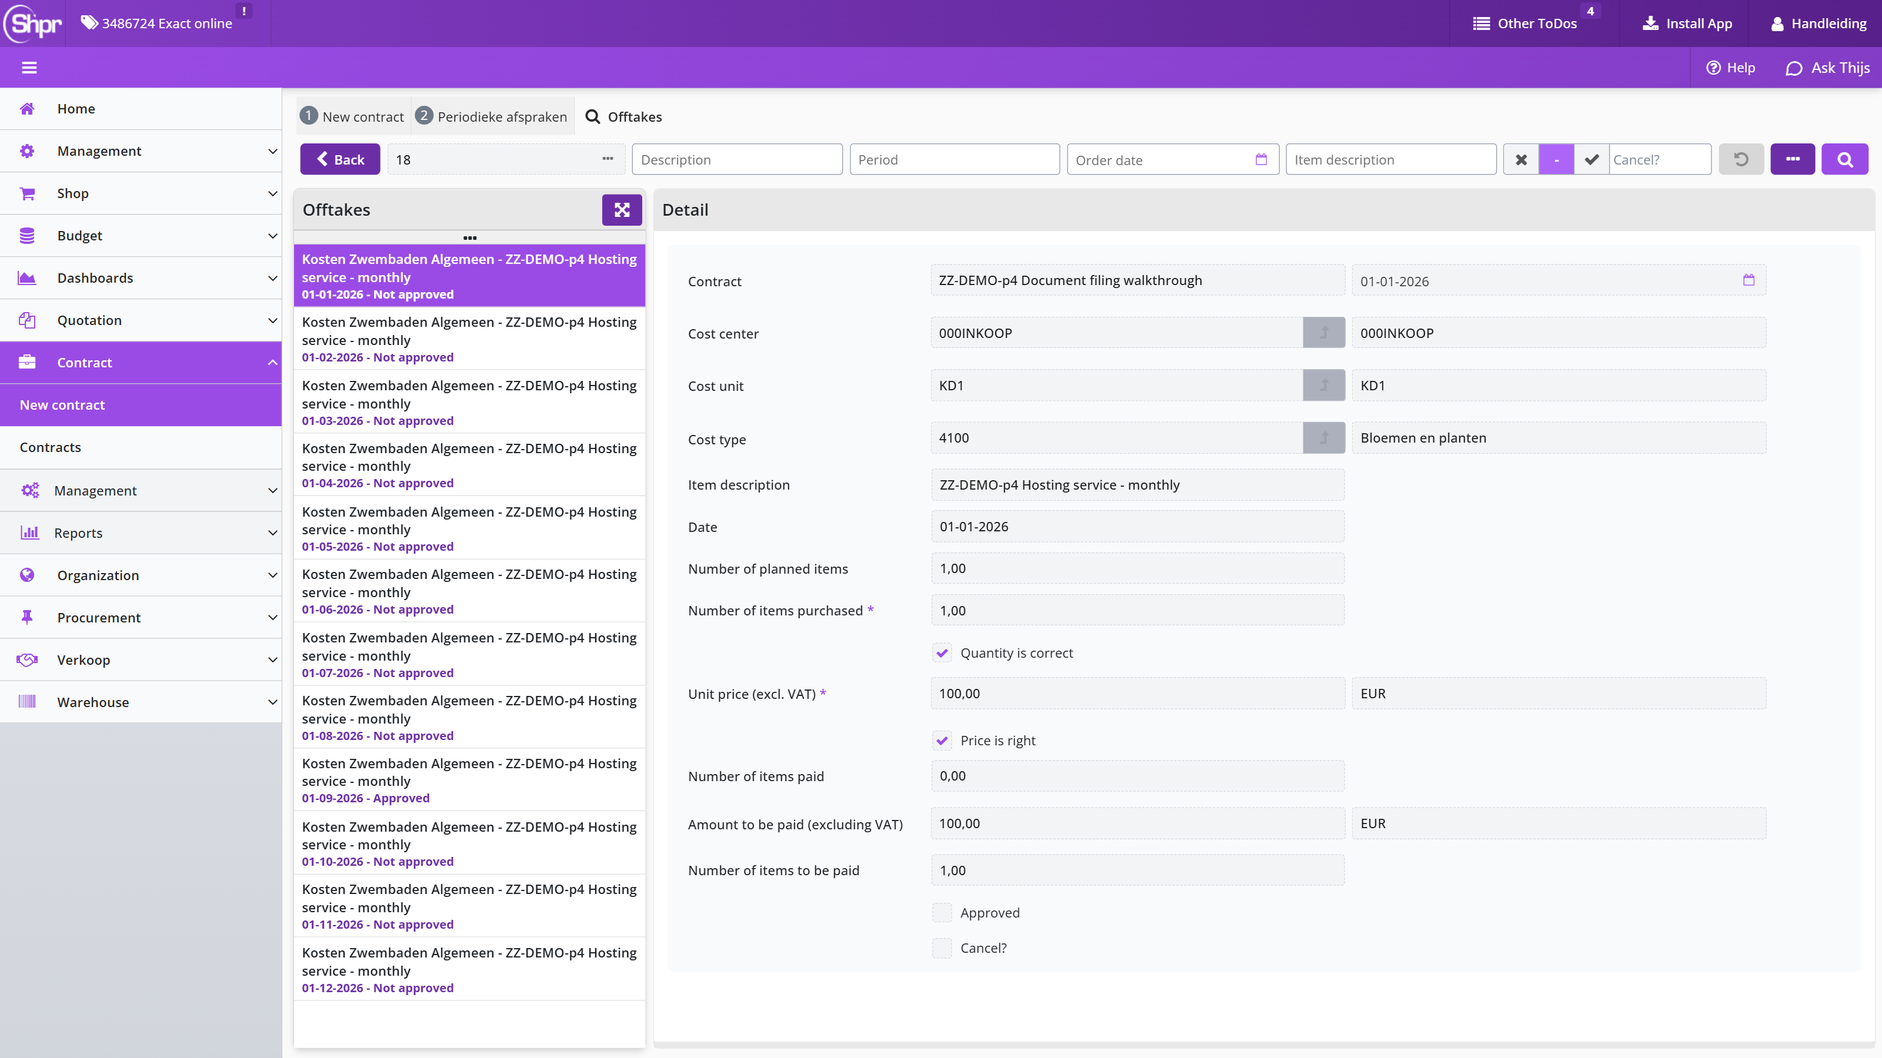
Task: Click the Other ToDos list icon
Action: [x=1481, y=24]
